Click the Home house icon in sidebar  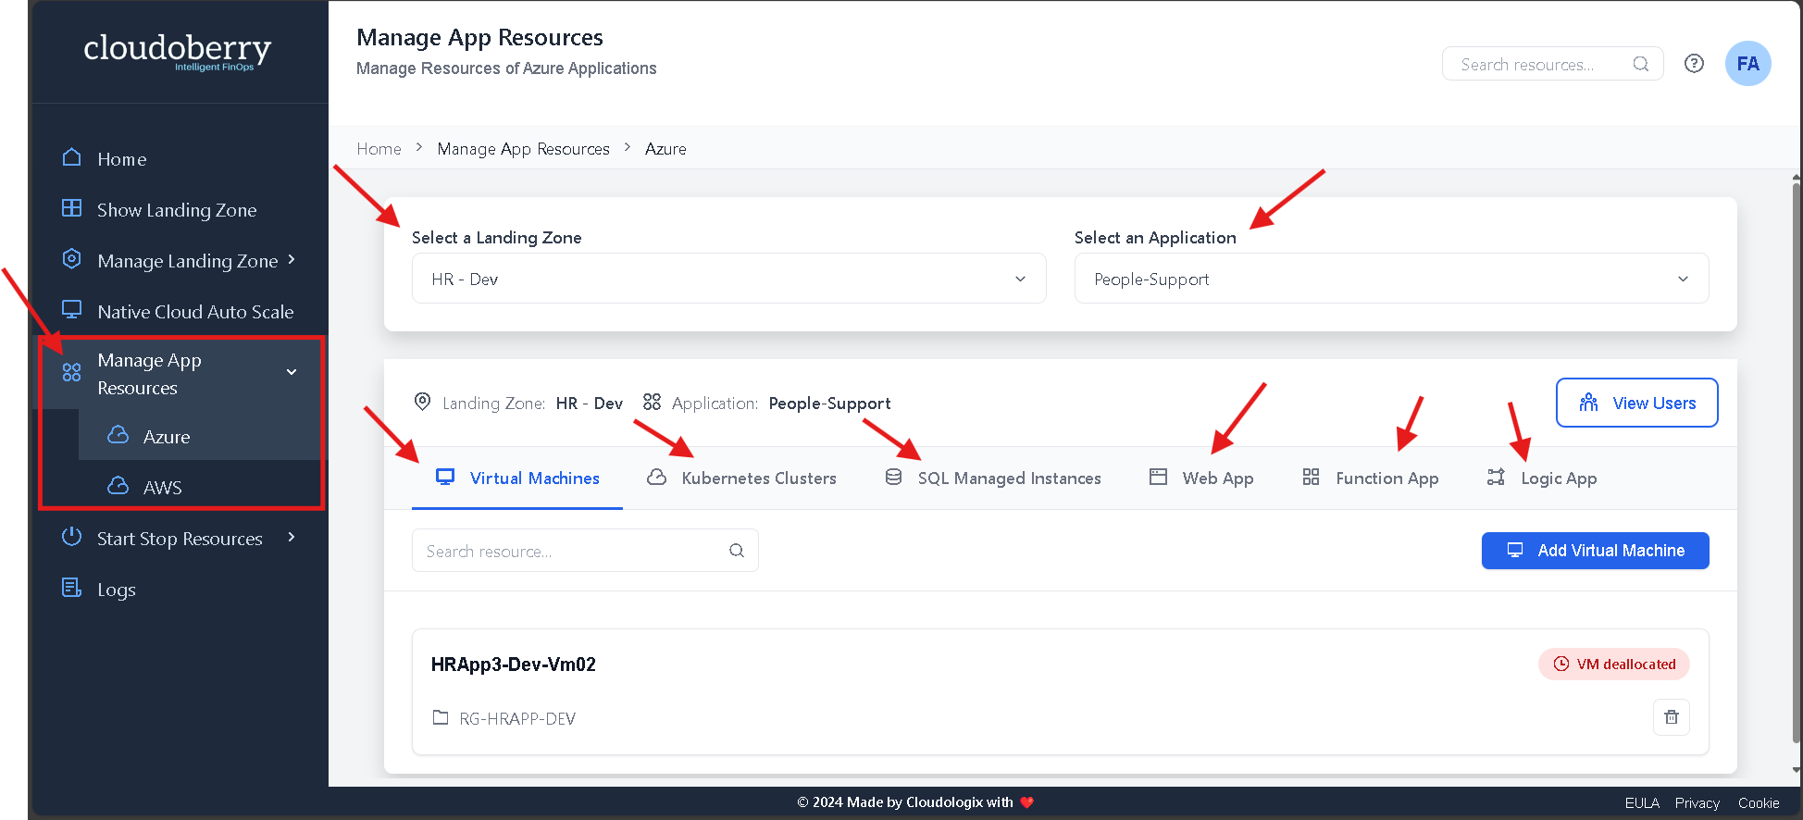71,157
